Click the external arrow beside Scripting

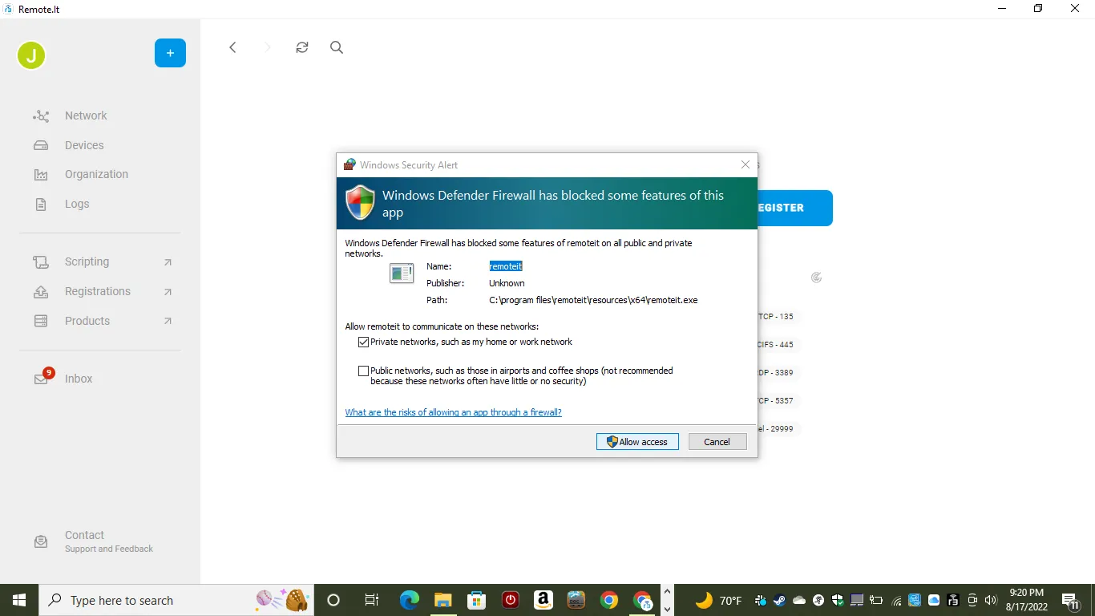tap(168, 262)
